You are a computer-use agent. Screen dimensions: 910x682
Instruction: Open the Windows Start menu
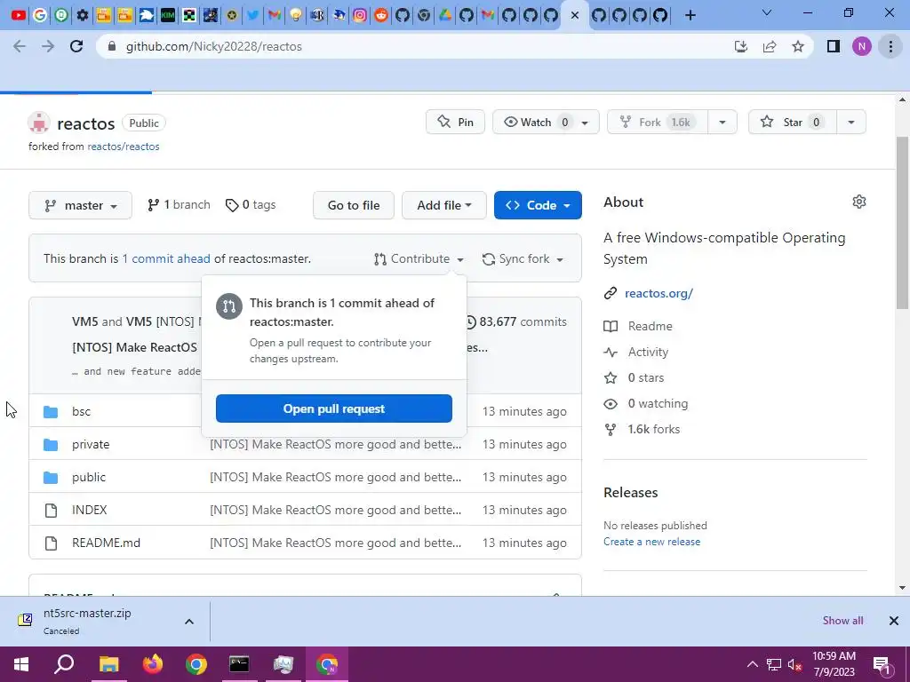(x=21, y=664)
